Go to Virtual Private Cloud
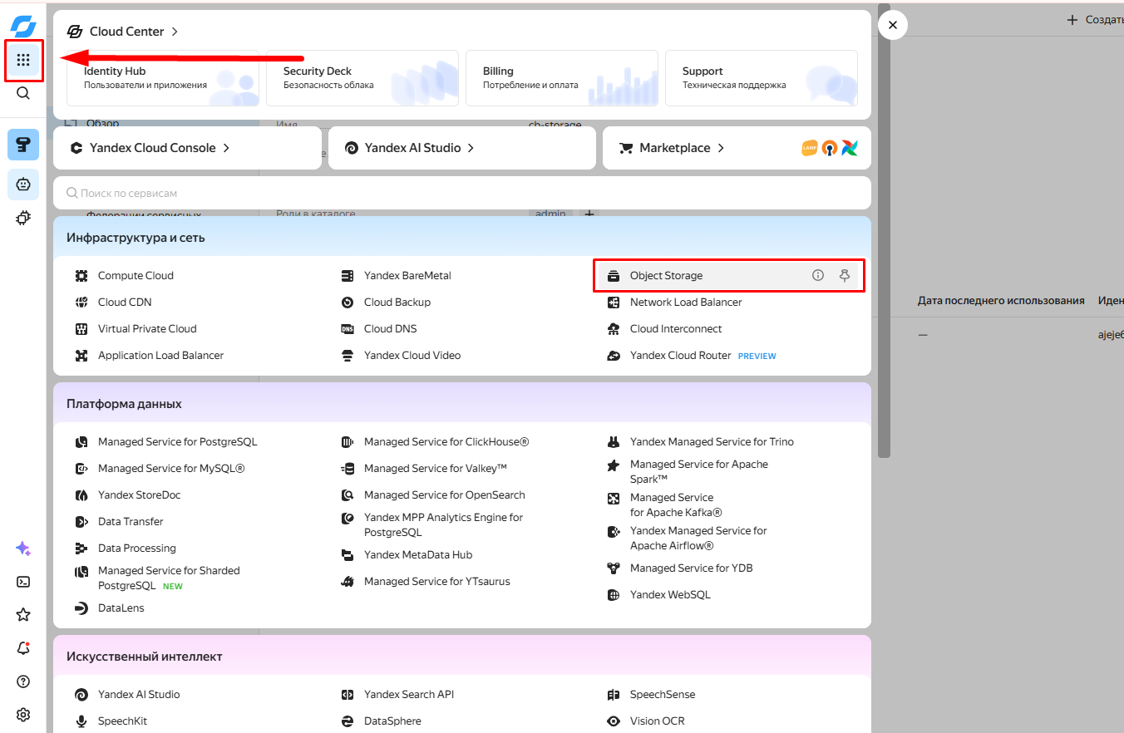The image size is (1124, 733). point(147,328)
